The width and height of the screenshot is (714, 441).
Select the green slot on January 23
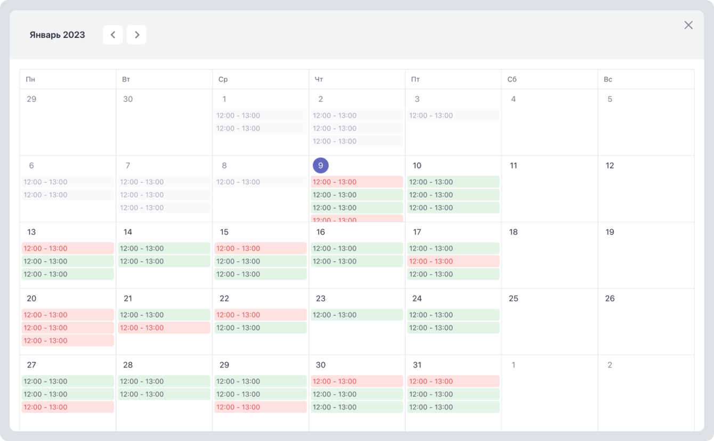[x=356, y=315]
